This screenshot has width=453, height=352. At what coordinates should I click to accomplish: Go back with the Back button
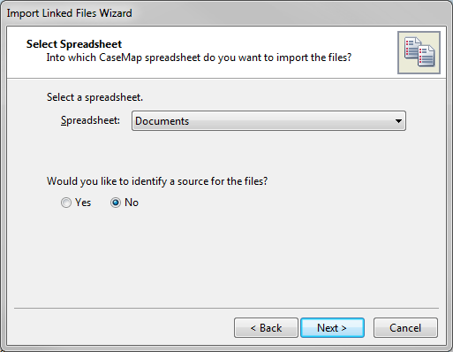pyautogui.click(x=266, y=328)
